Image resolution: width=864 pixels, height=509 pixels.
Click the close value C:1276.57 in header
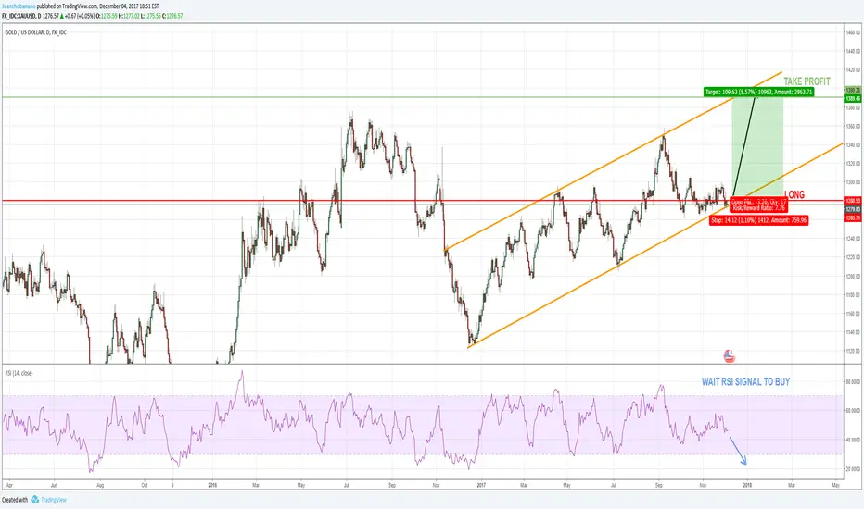pos(172,16)
